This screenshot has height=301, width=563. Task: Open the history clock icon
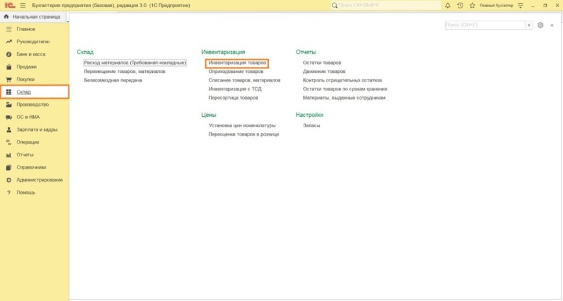coord(460,5)
